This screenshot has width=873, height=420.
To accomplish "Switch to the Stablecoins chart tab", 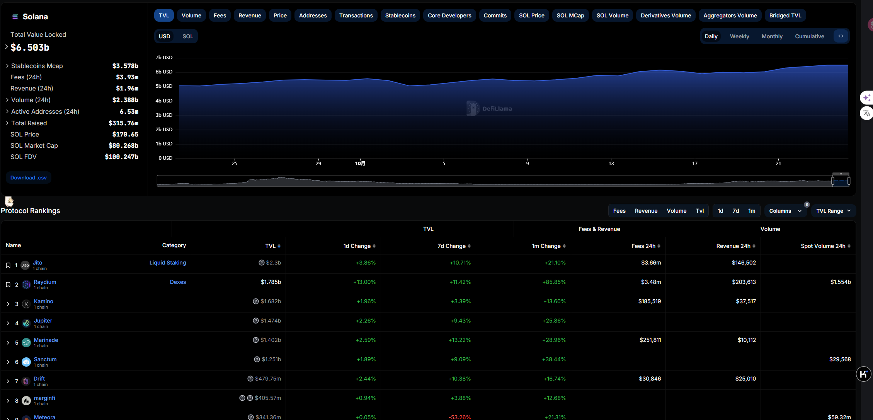I will click(x=400, y=15).
